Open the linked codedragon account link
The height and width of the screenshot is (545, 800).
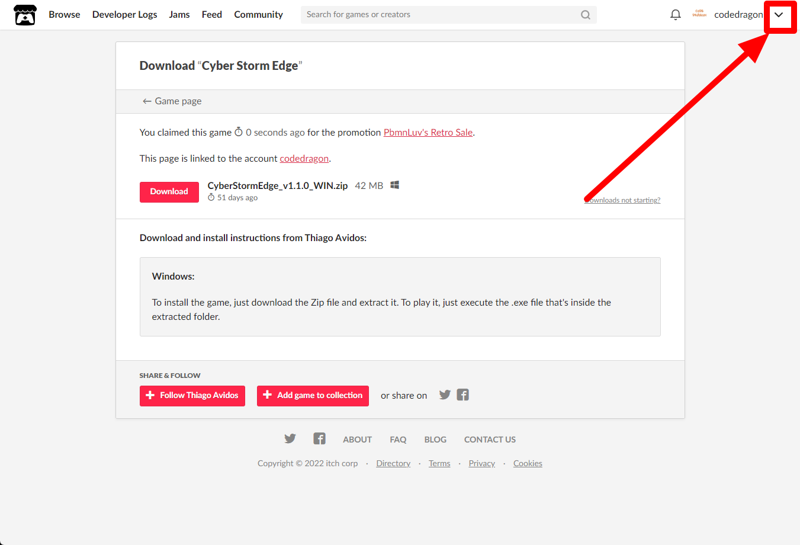point(304,159)
